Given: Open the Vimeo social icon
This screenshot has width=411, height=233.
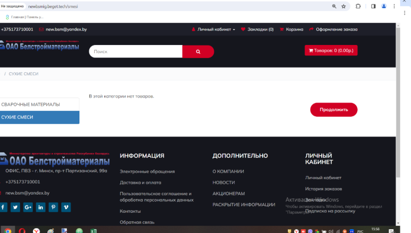Looking at the screenshot, I should point(66,207).
